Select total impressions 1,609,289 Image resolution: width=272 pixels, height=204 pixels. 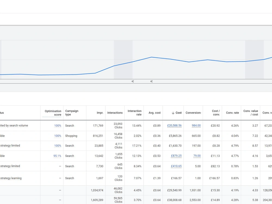coord(97,200)
